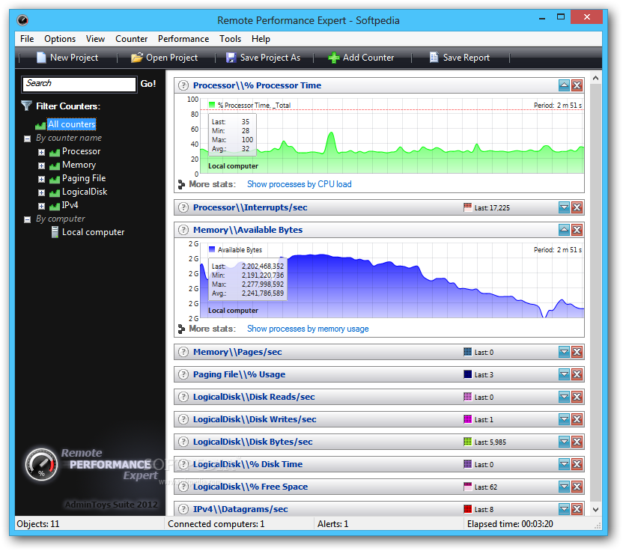Expand the LogicalDisk tree node
The image size is (623, 551).
(41, 192)
